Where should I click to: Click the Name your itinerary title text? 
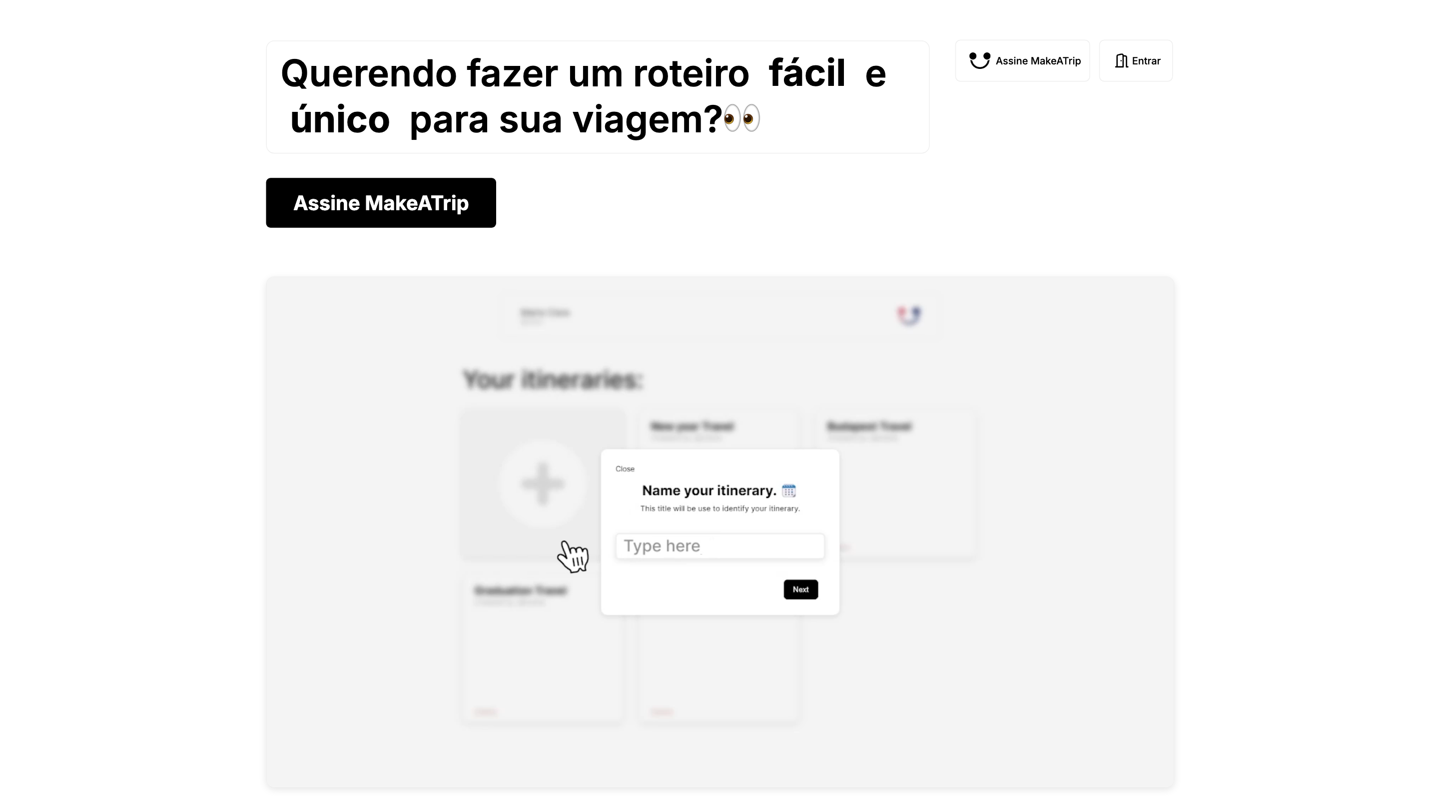point(709,491)
